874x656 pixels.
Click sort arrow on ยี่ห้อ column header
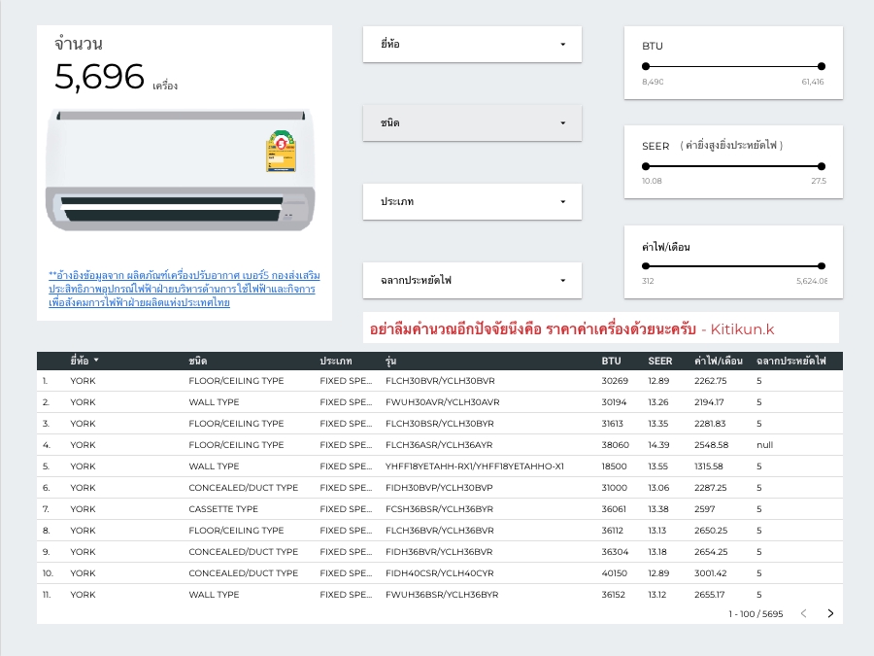96,361
